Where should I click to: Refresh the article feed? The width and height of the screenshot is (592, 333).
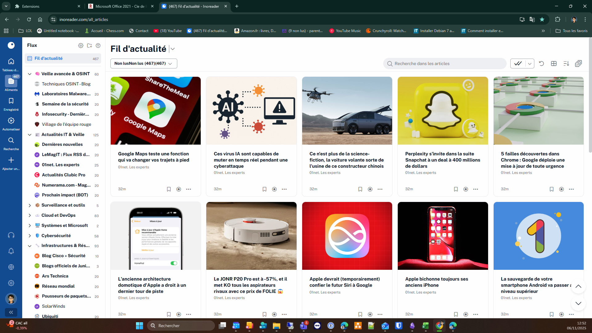coord(542,63)
